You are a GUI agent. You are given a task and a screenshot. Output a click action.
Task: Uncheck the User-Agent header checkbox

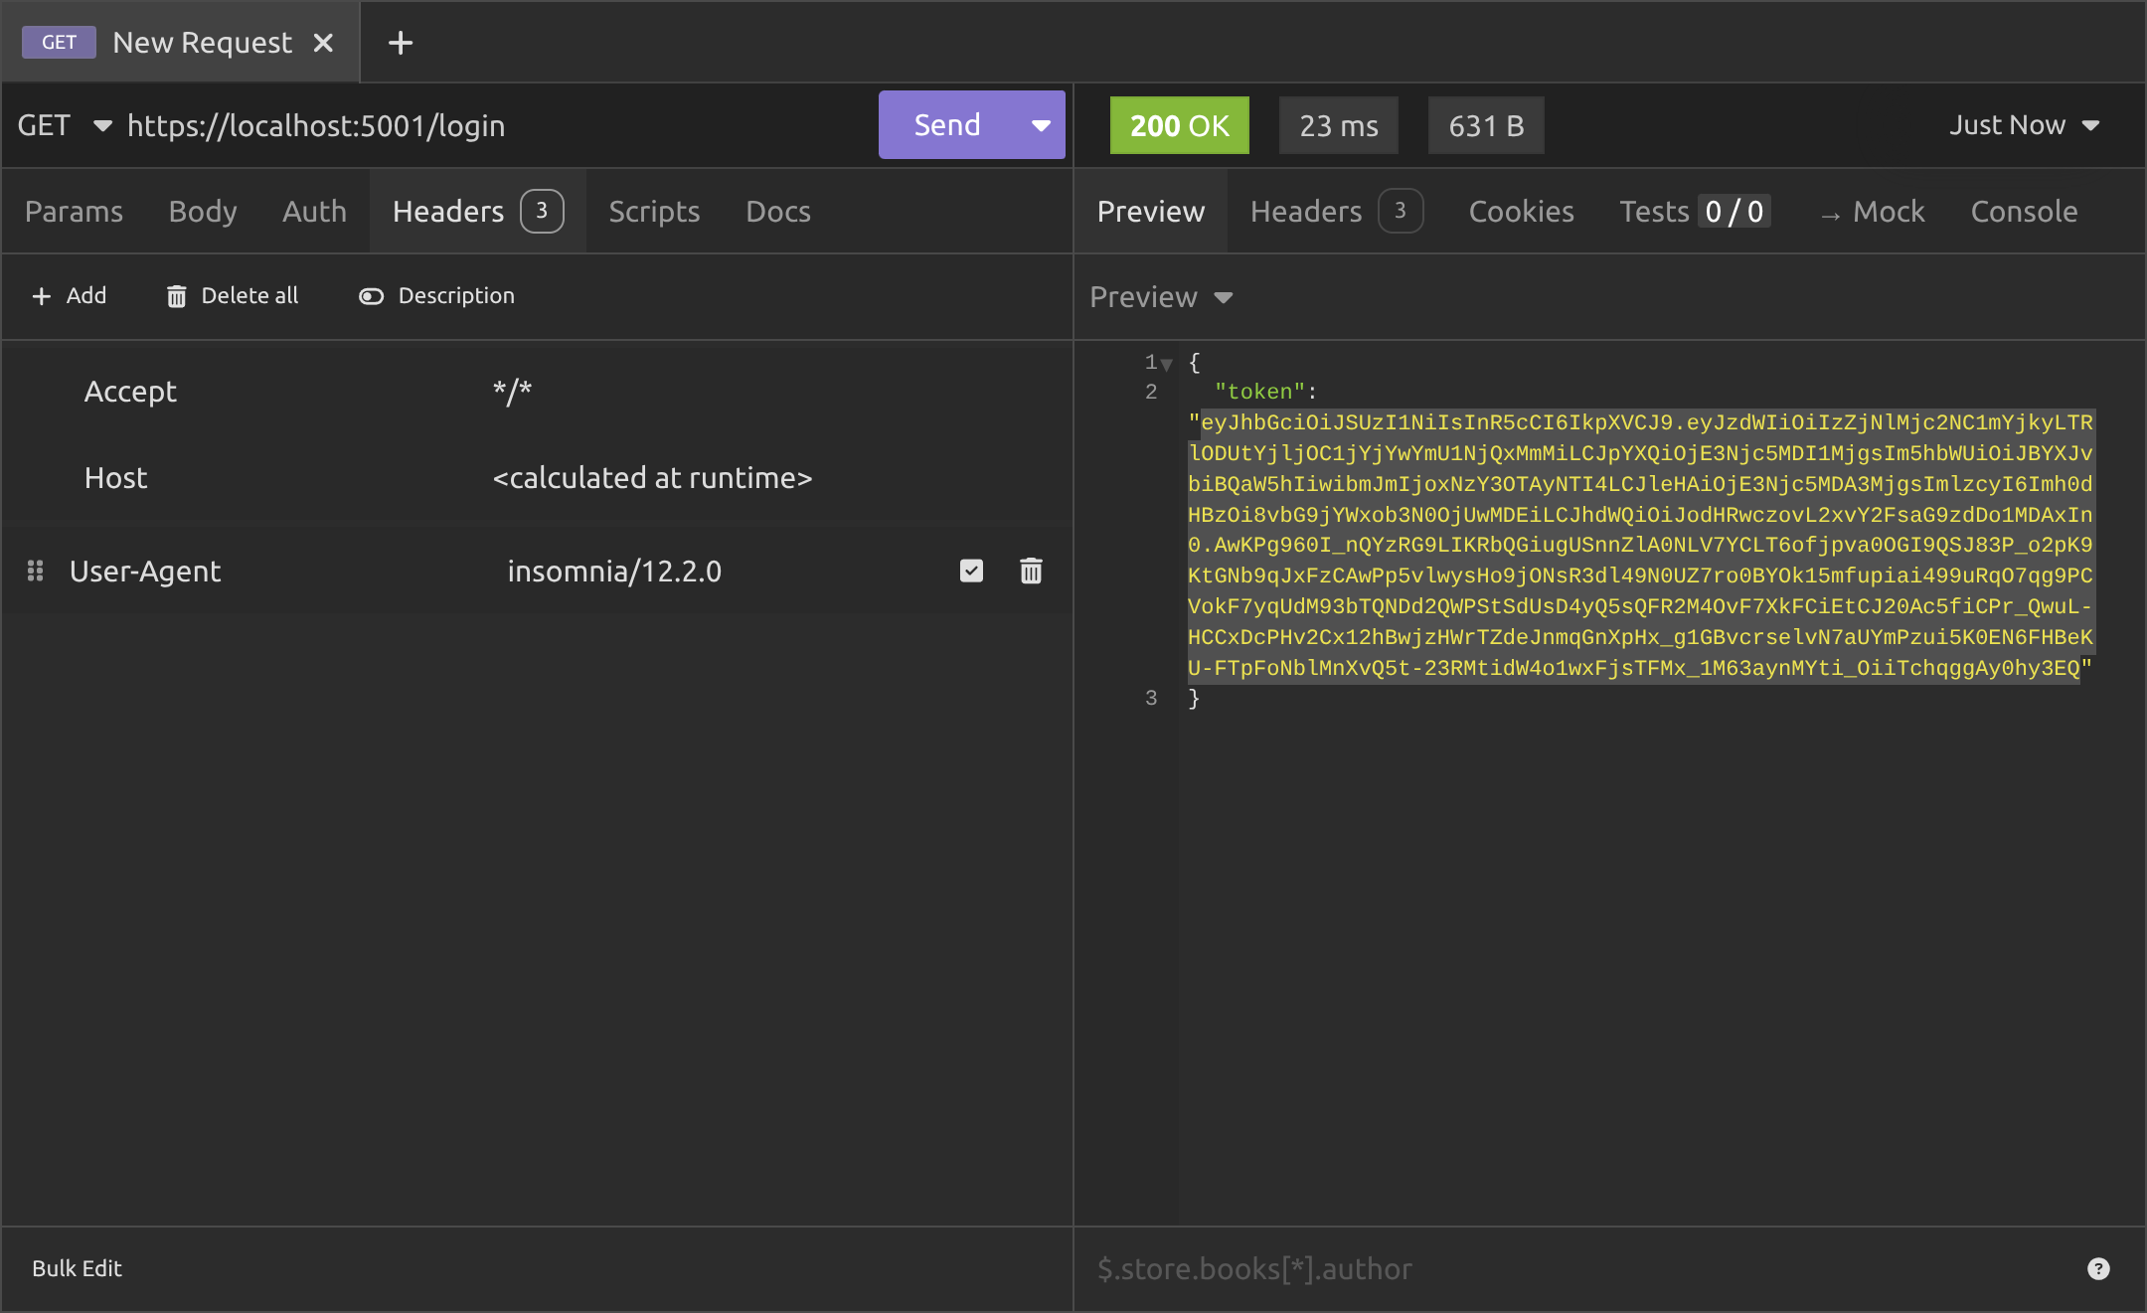(971, 571)
